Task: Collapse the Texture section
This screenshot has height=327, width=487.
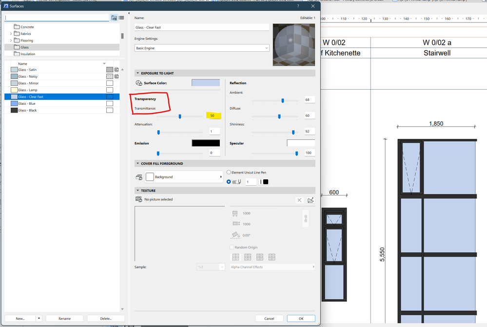Action: (x=137, y=191)
